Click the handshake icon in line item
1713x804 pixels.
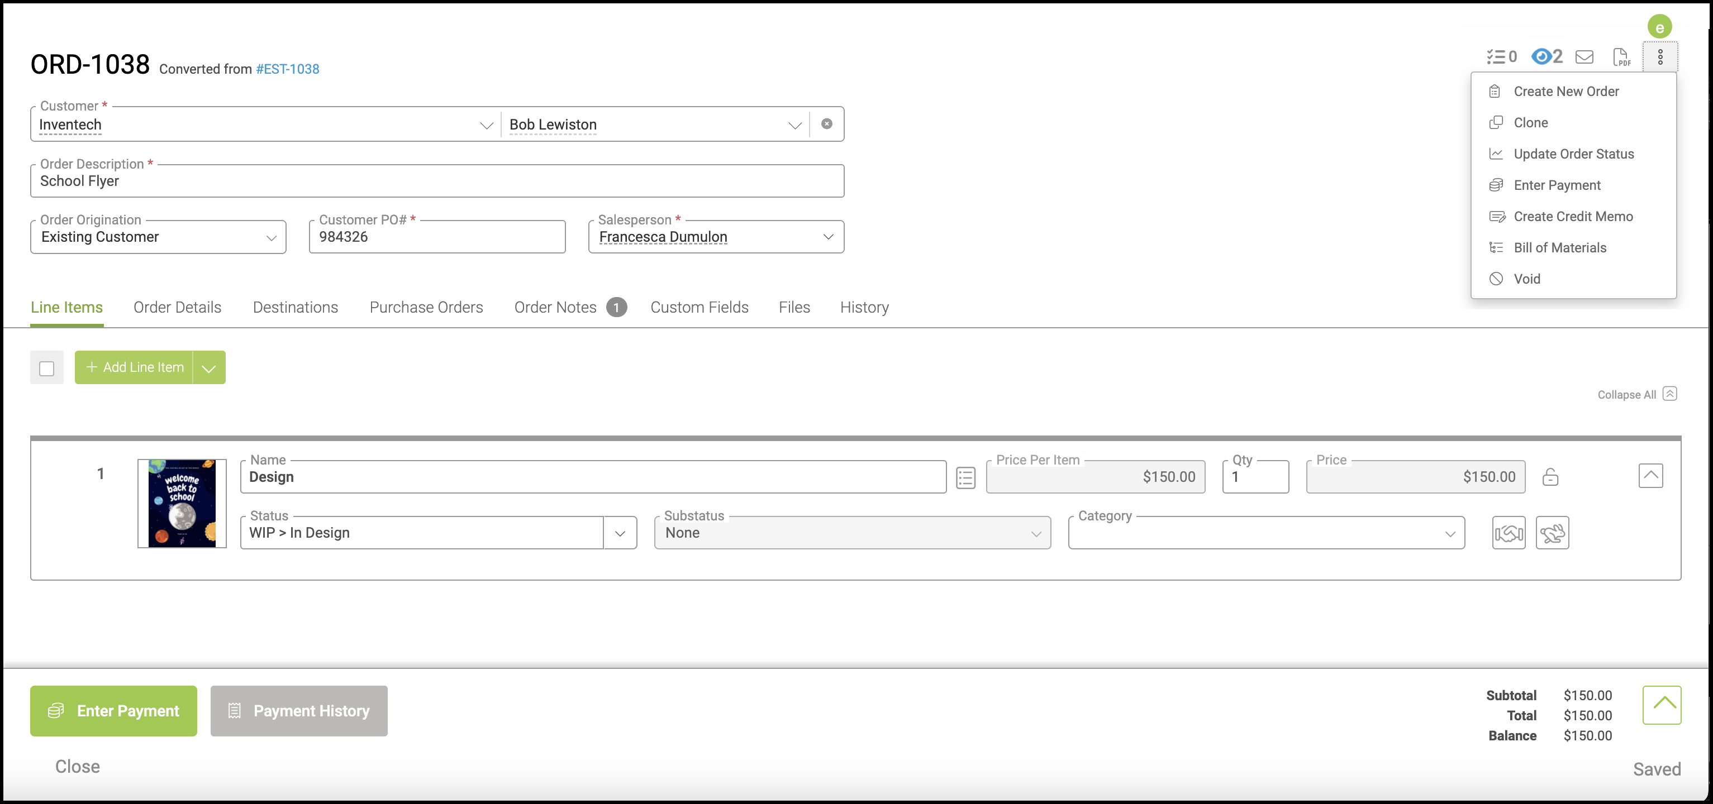tap(1508, 533)
